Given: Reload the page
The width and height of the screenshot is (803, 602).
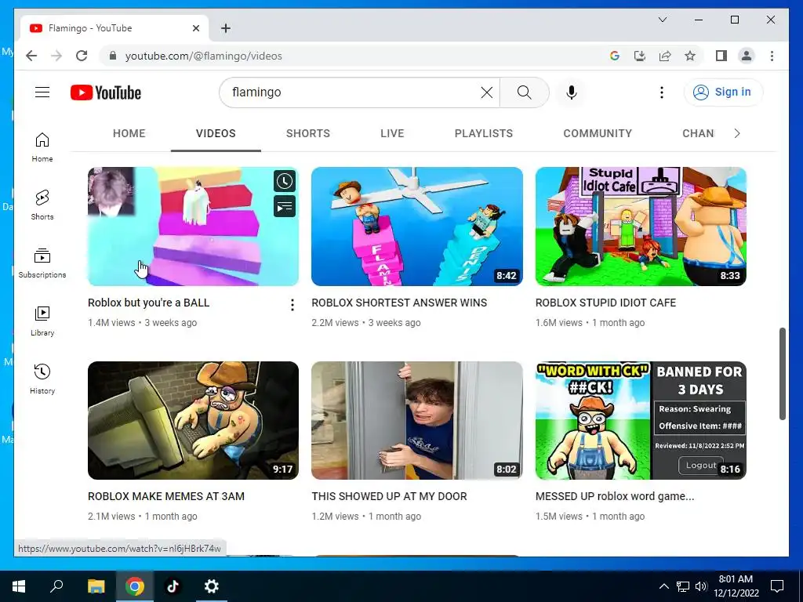Looking at the screenshot, I should (82, 56).
